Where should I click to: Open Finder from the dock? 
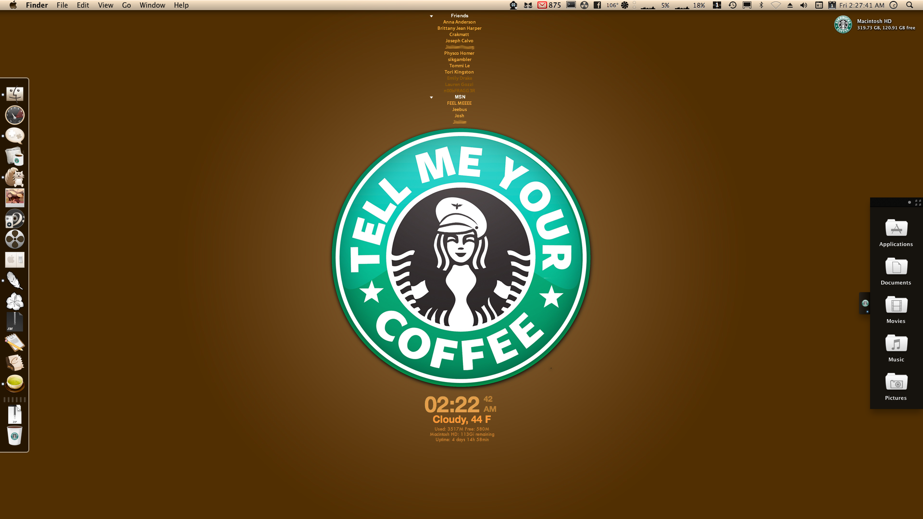tap(14, 94)
